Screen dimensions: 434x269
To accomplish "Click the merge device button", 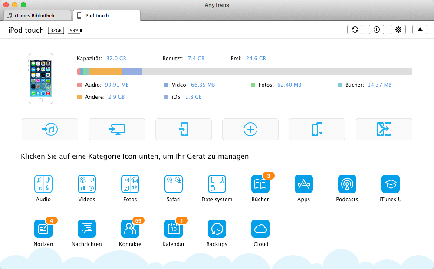I will (x=384, y=129).
